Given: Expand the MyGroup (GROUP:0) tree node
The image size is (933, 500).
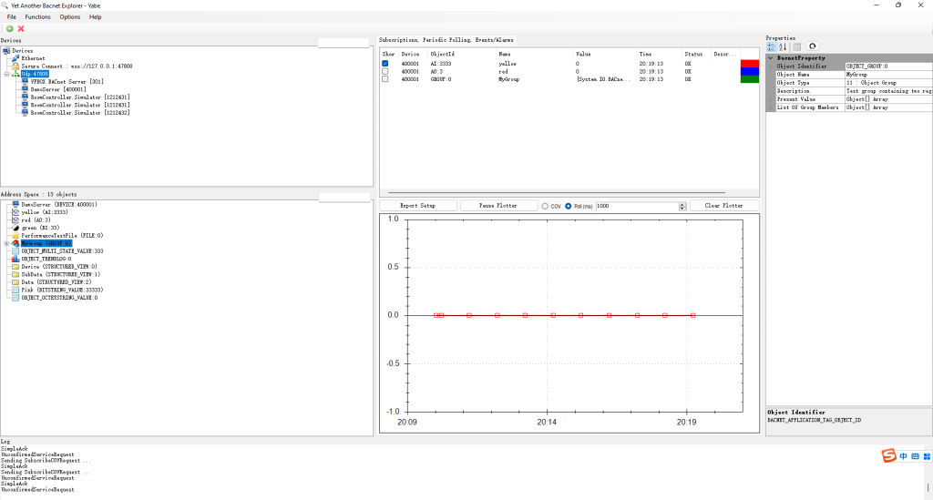Looking at the screenshot, I should [x=5, y=243].
